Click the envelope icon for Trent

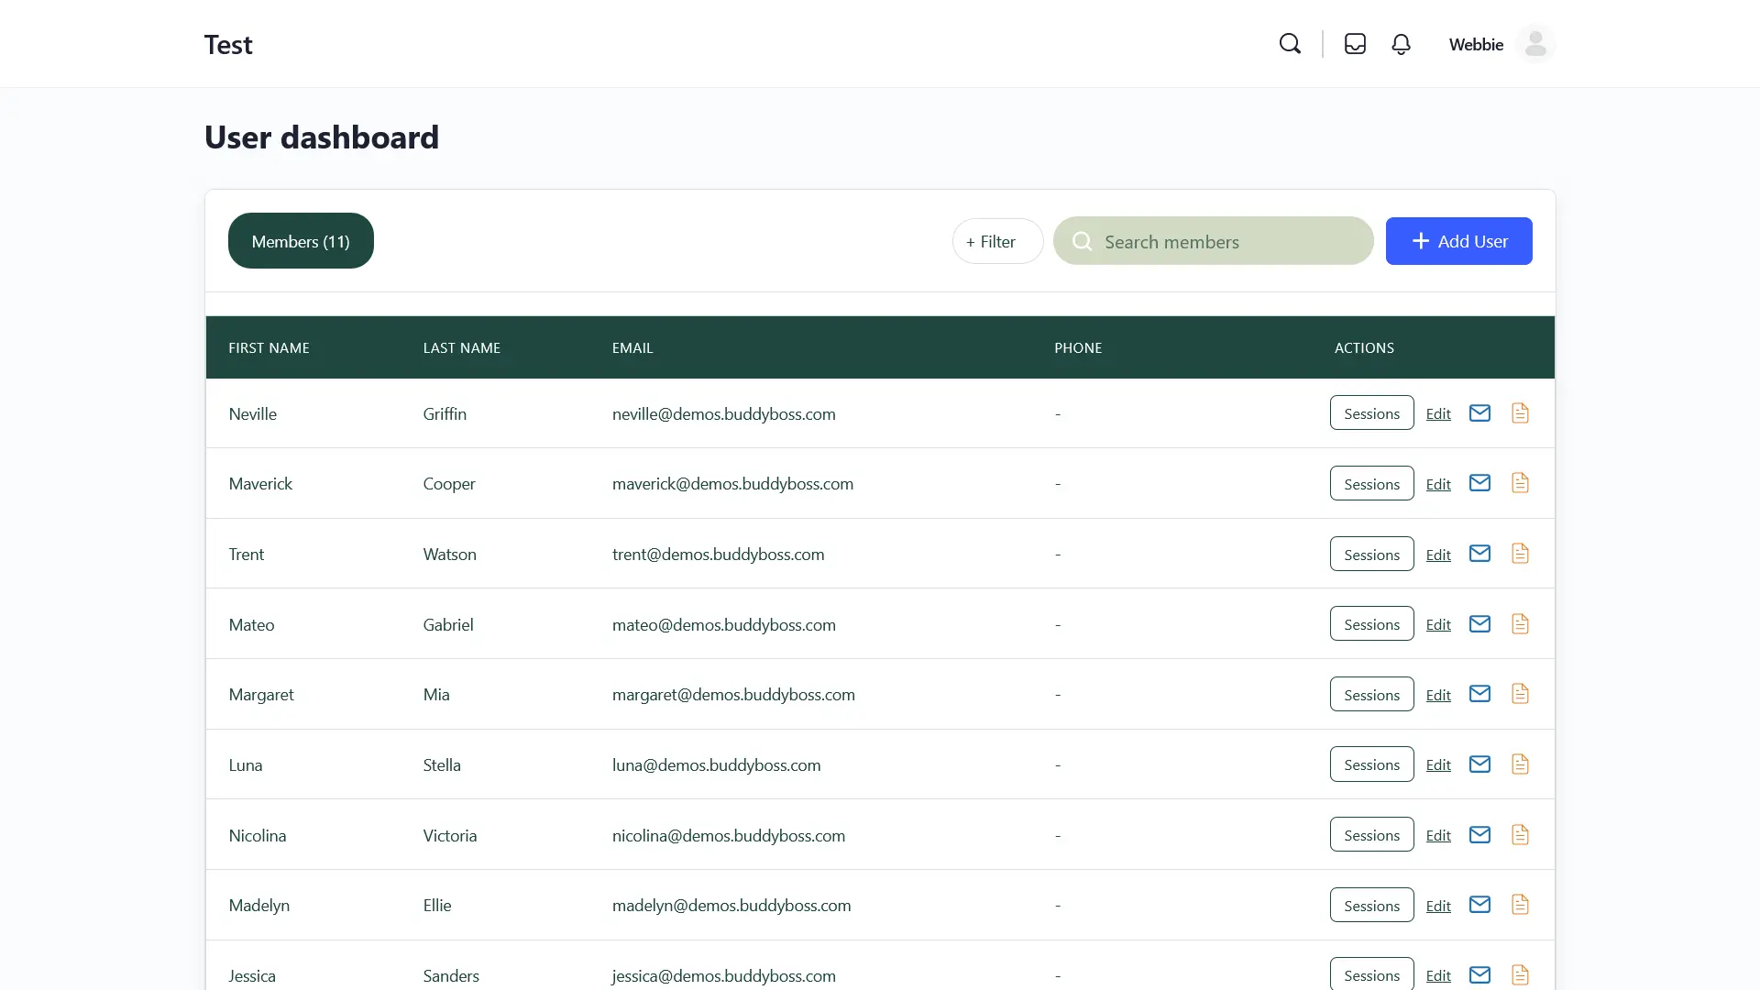point(1479,554)
